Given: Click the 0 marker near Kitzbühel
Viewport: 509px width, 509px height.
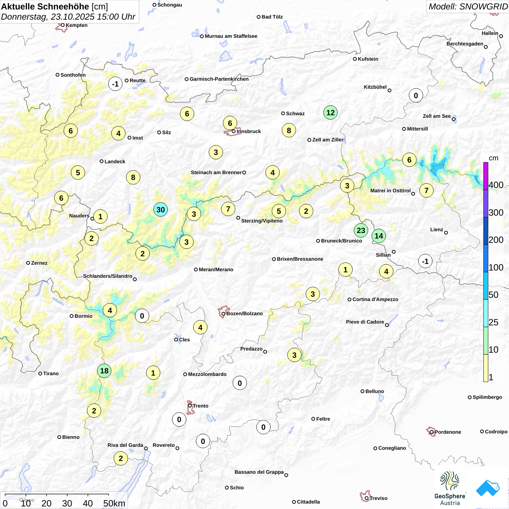Looking at the screenshot, I should click(x=416, y=95).
